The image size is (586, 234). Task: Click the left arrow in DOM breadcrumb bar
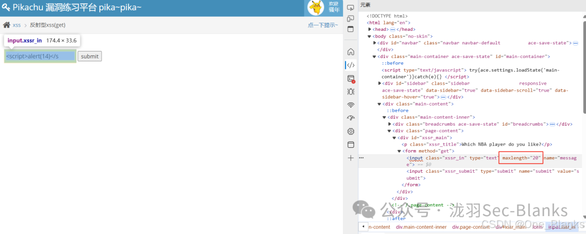[x=363, y=226]
